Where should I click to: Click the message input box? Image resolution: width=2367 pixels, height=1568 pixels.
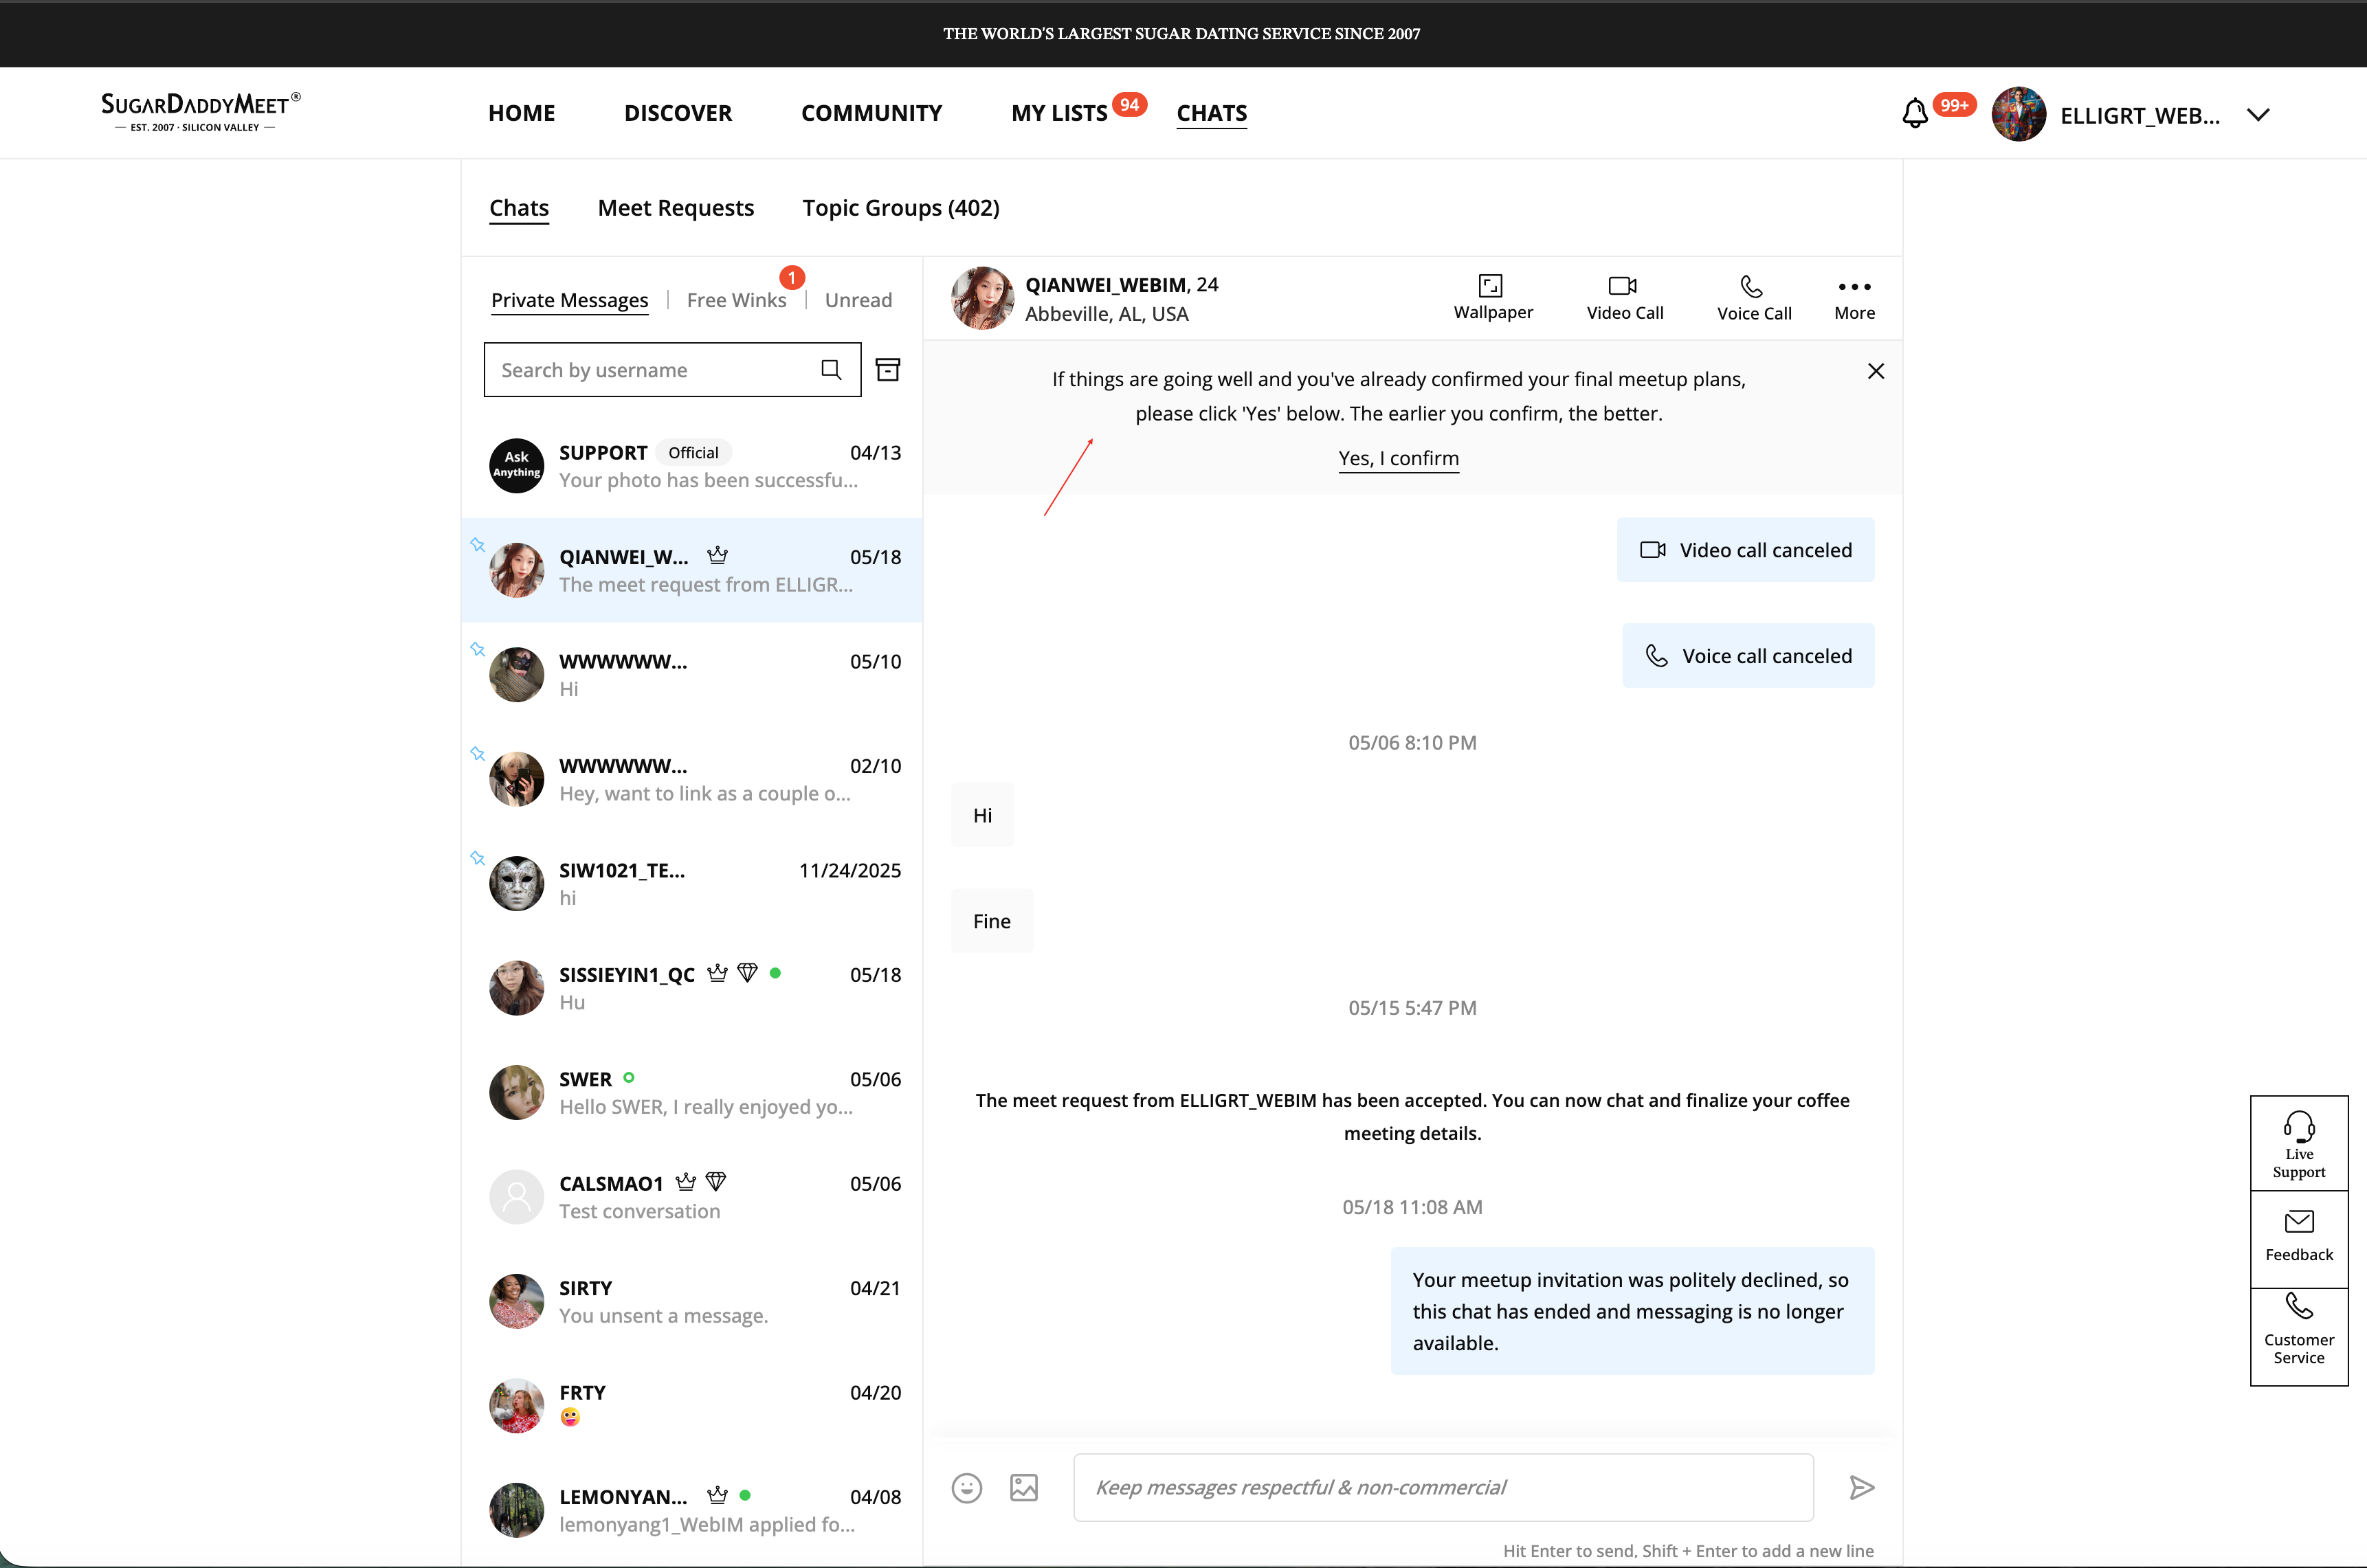tap(1443, 1488)
